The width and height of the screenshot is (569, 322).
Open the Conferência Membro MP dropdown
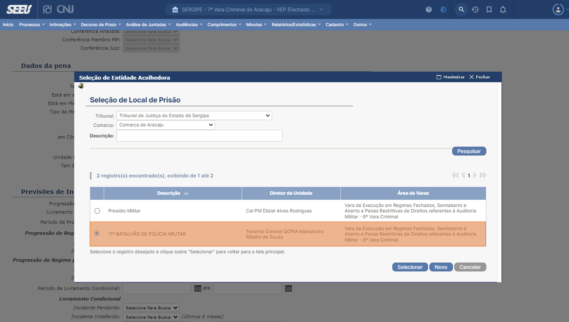[151, 40]
